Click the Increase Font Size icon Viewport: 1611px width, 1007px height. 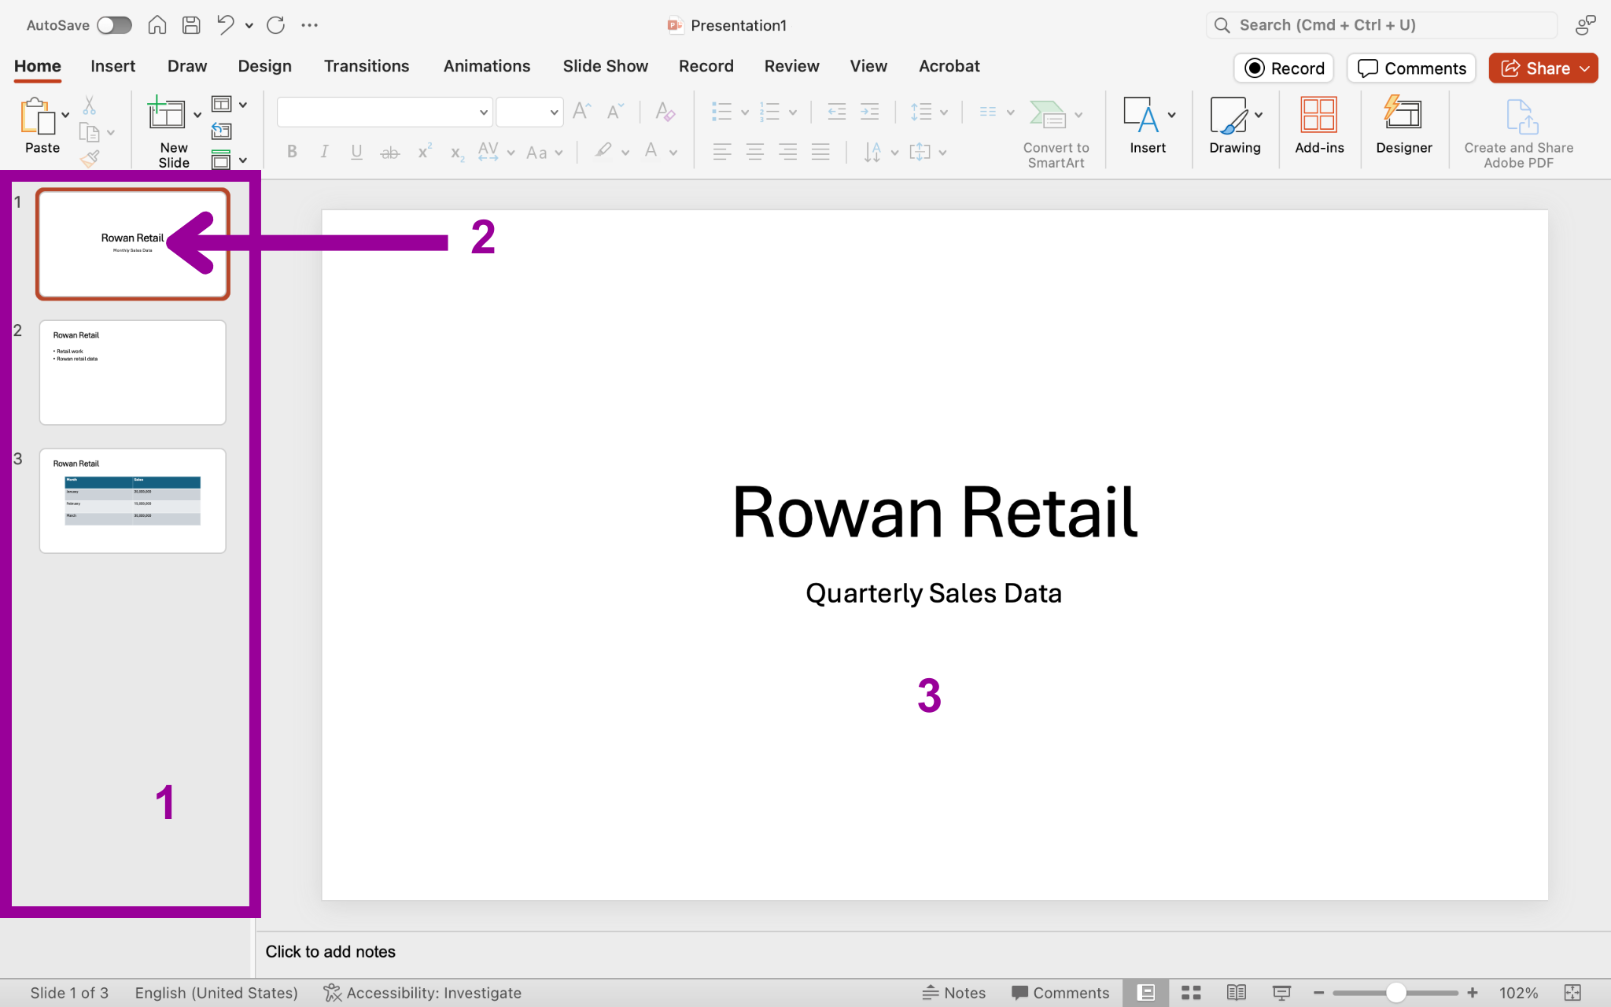582,111
